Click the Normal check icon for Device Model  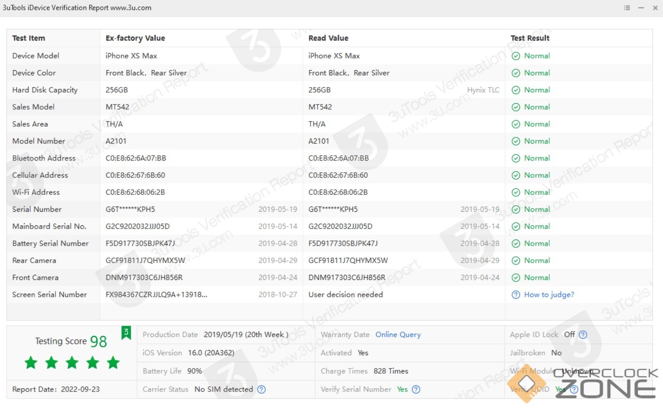[516, 56]
